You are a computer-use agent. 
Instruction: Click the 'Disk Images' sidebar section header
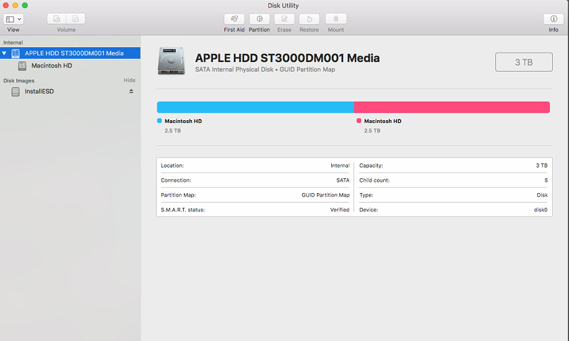click(19, 80)
